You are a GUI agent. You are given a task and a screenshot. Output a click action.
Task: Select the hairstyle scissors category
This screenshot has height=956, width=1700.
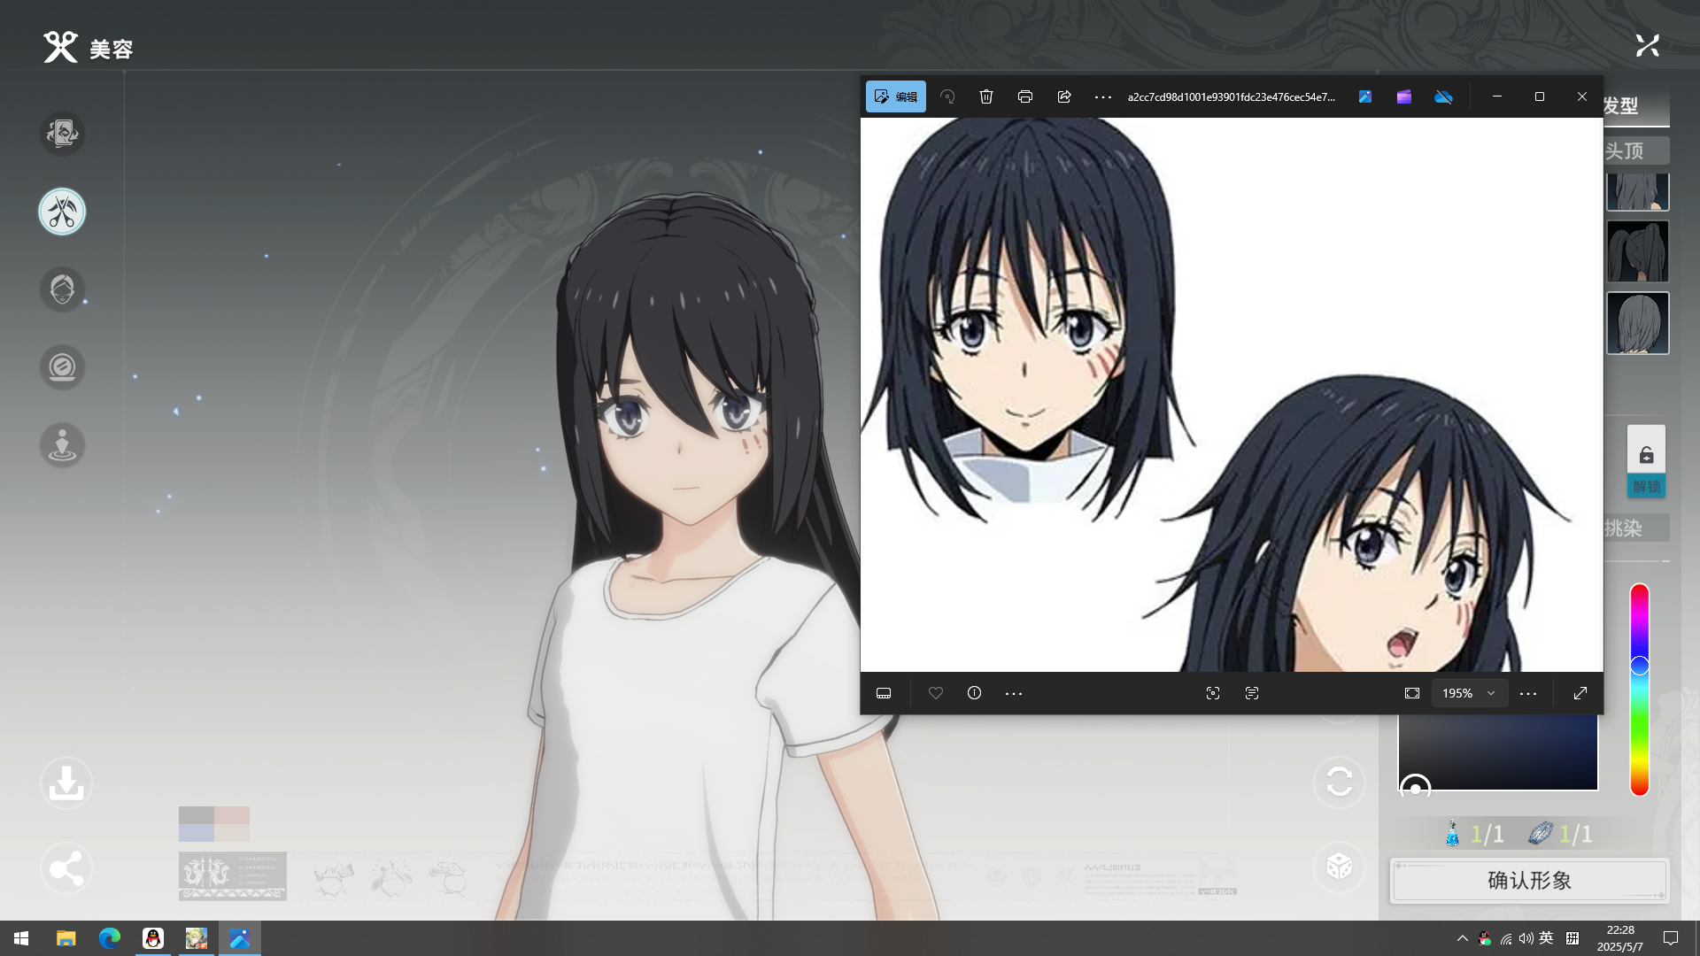[62, 212]
